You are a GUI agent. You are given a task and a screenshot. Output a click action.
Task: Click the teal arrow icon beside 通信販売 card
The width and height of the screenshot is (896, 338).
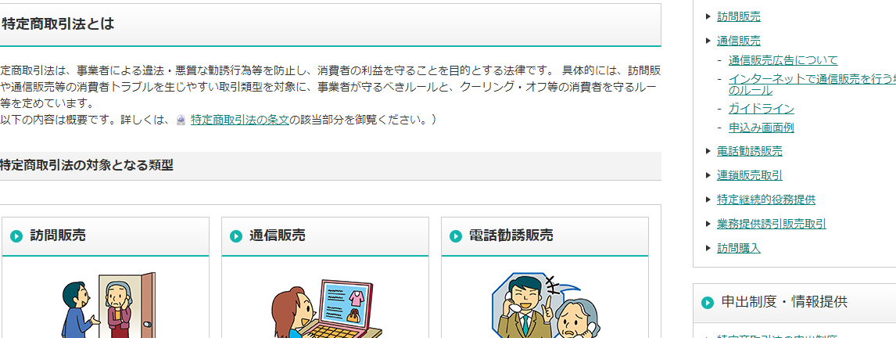coord(236,236)
